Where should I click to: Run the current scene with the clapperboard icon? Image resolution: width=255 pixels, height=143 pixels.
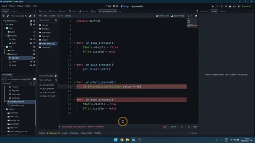(230, 6)
